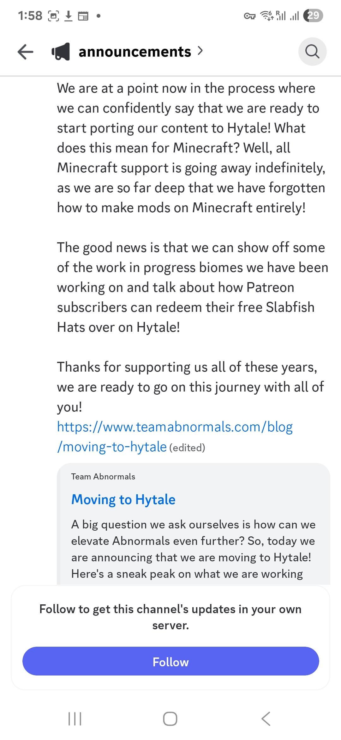Tap the Android recent apps icon
This screenshot has height=740, width=341.
click(75, 719)
